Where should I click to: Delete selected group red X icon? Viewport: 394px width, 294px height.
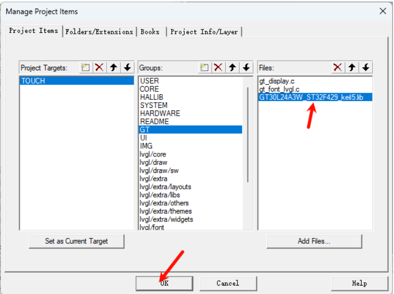(218, 67)
